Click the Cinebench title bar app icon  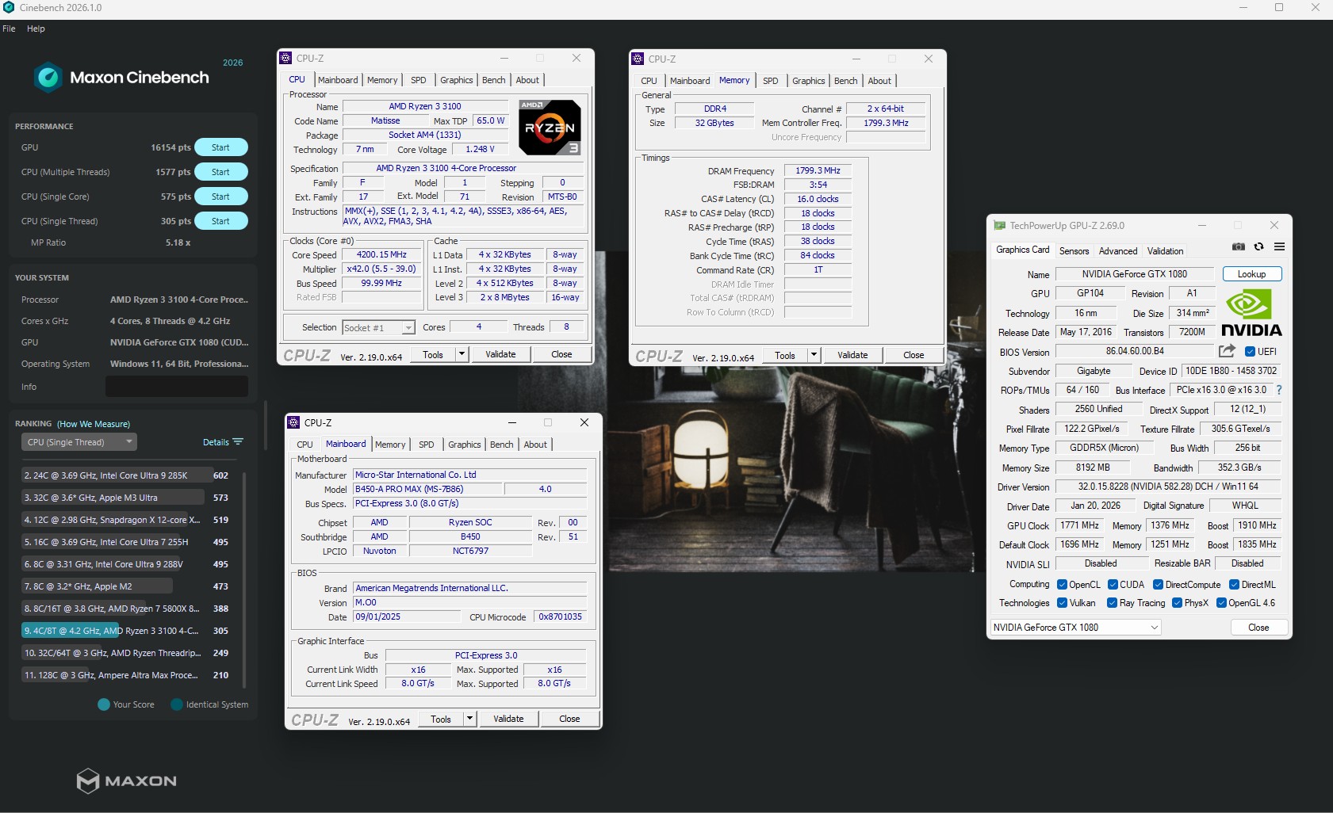9,7
